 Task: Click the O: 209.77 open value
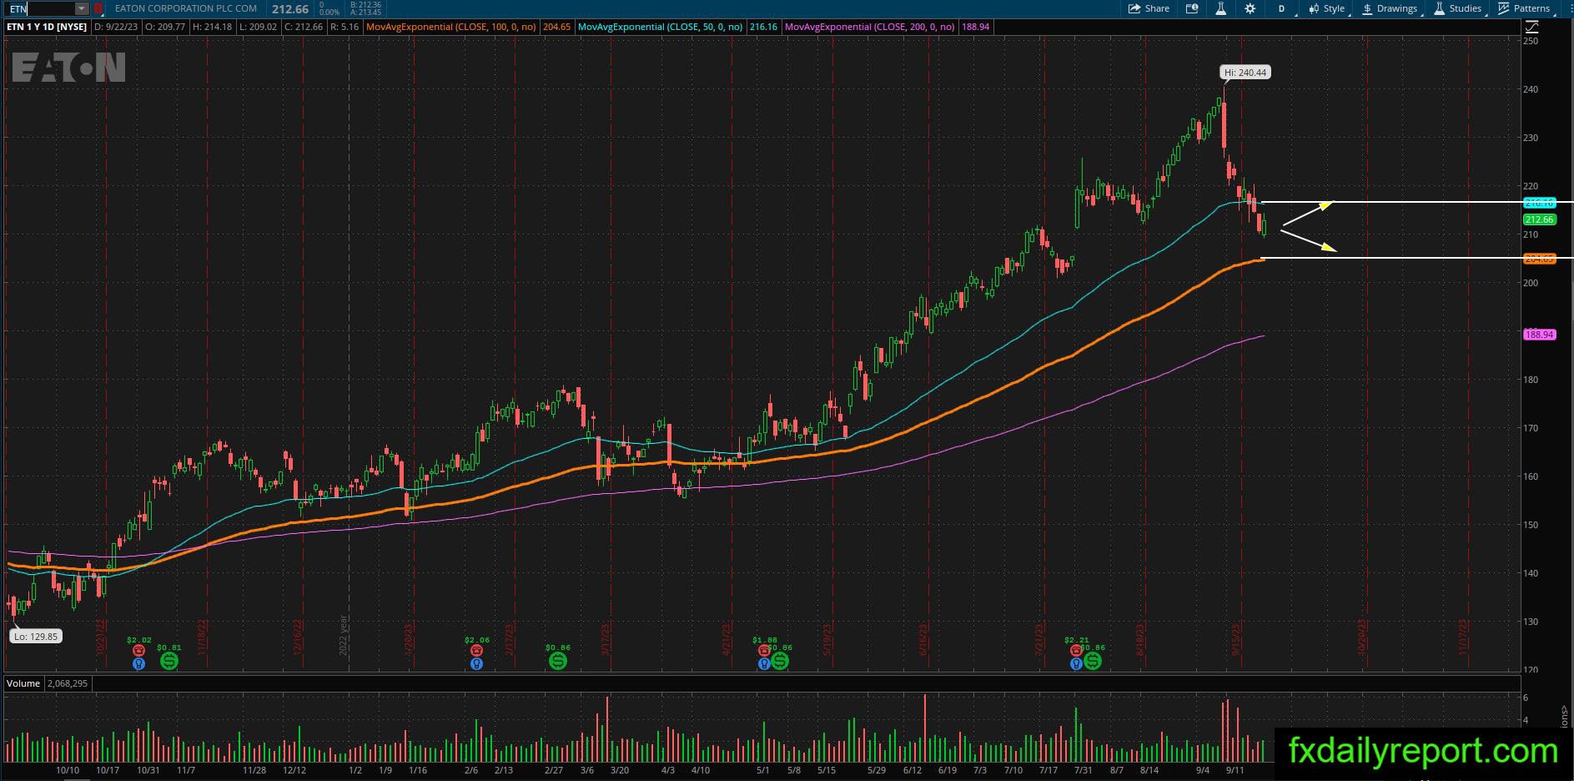(165, 27)
